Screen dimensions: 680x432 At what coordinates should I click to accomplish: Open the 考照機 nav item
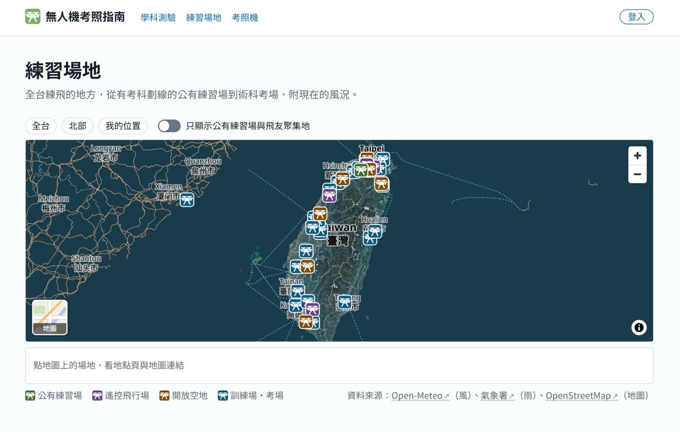coord(245,18)
